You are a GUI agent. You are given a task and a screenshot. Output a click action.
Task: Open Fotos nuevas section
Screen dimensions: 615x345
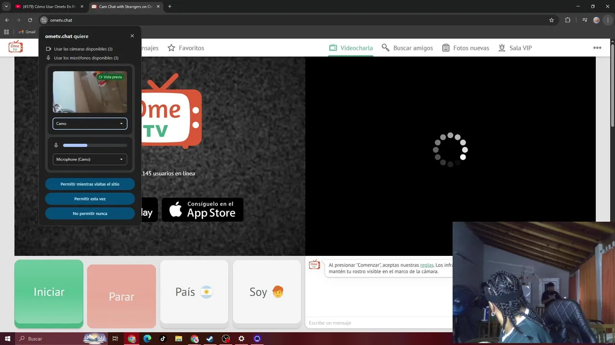click(x=466, y=48)
